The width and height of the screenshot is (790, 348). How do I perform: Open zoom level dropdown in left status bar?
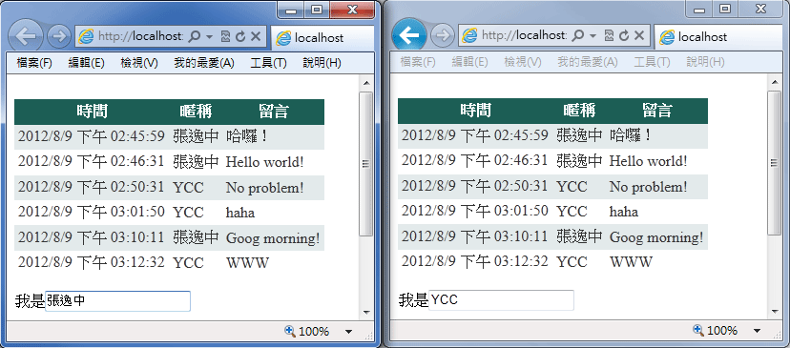point(348,332)
